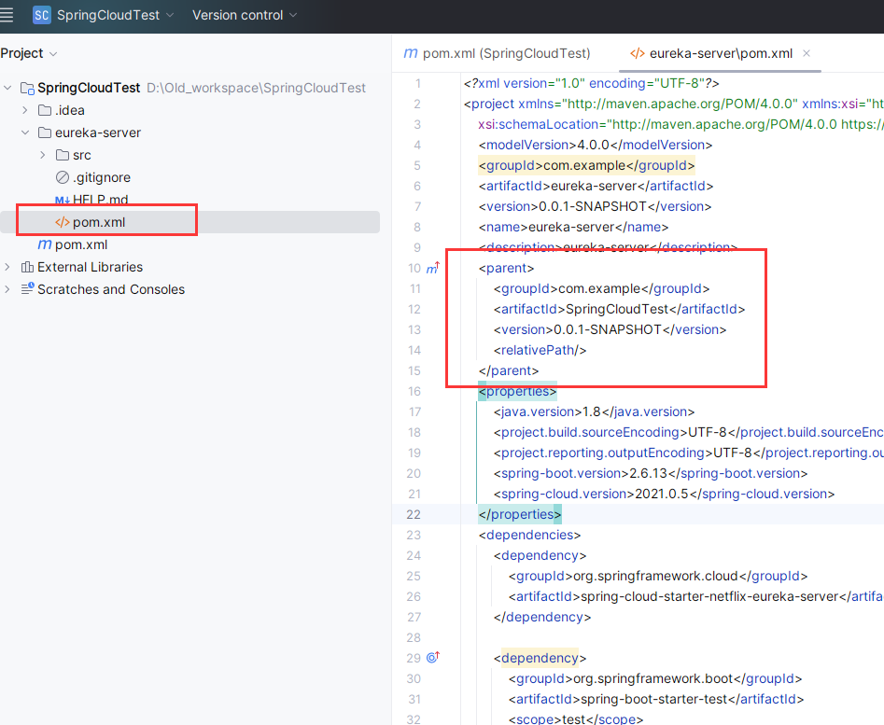The image size is (884, 725).
Task: Expand Scratches and Consoles node
Action: tap(7, 289)
